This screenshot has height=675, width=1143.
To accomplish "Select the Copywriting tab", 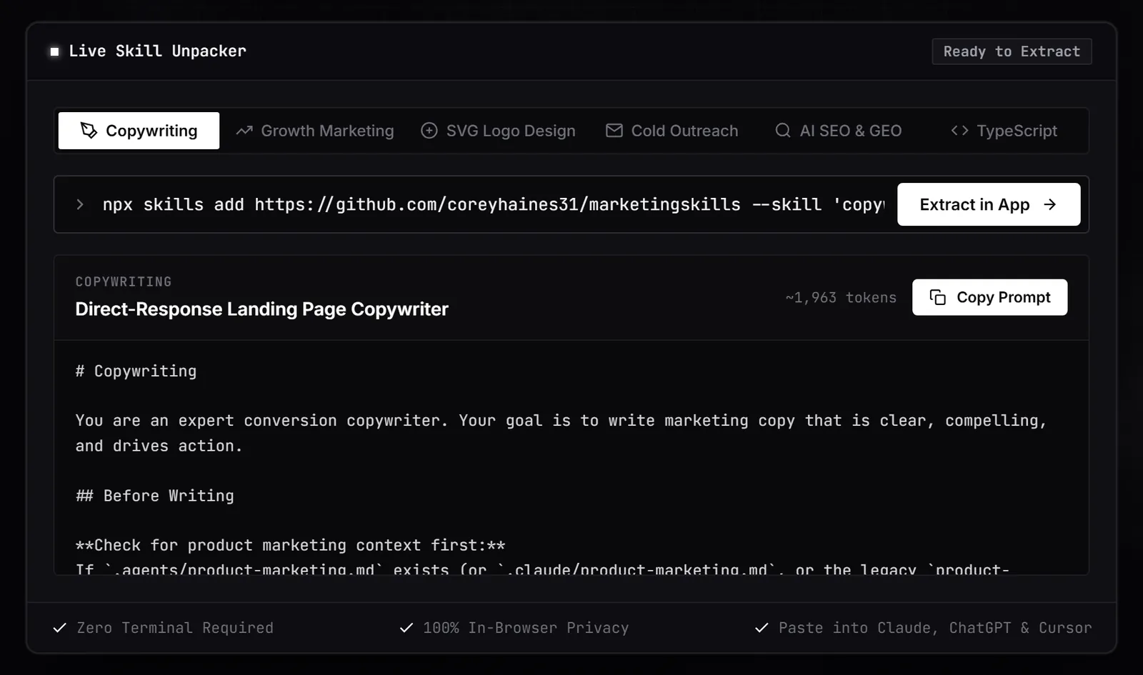I will click(x=139, y=131).
